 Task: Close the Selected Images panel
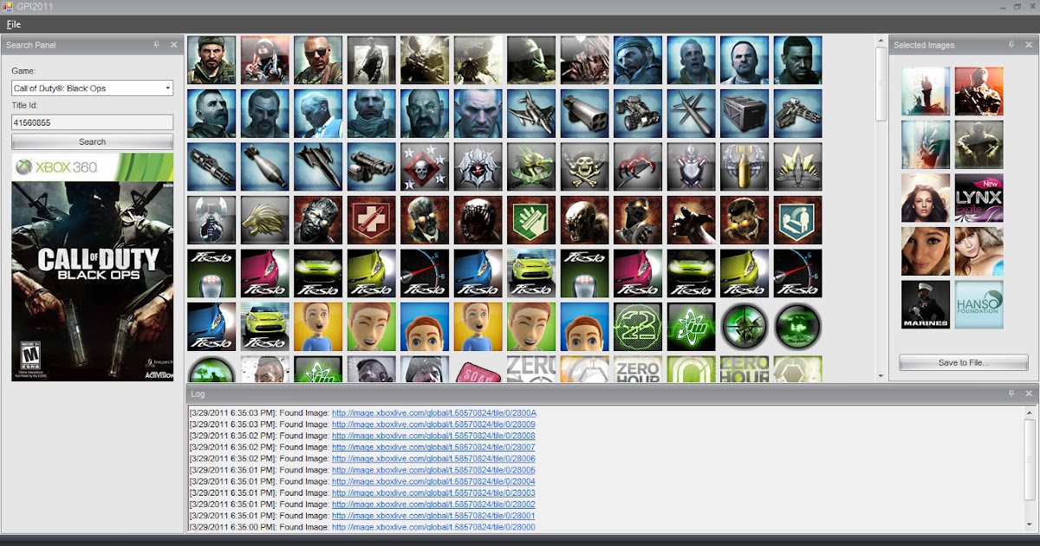point(1029,45)
